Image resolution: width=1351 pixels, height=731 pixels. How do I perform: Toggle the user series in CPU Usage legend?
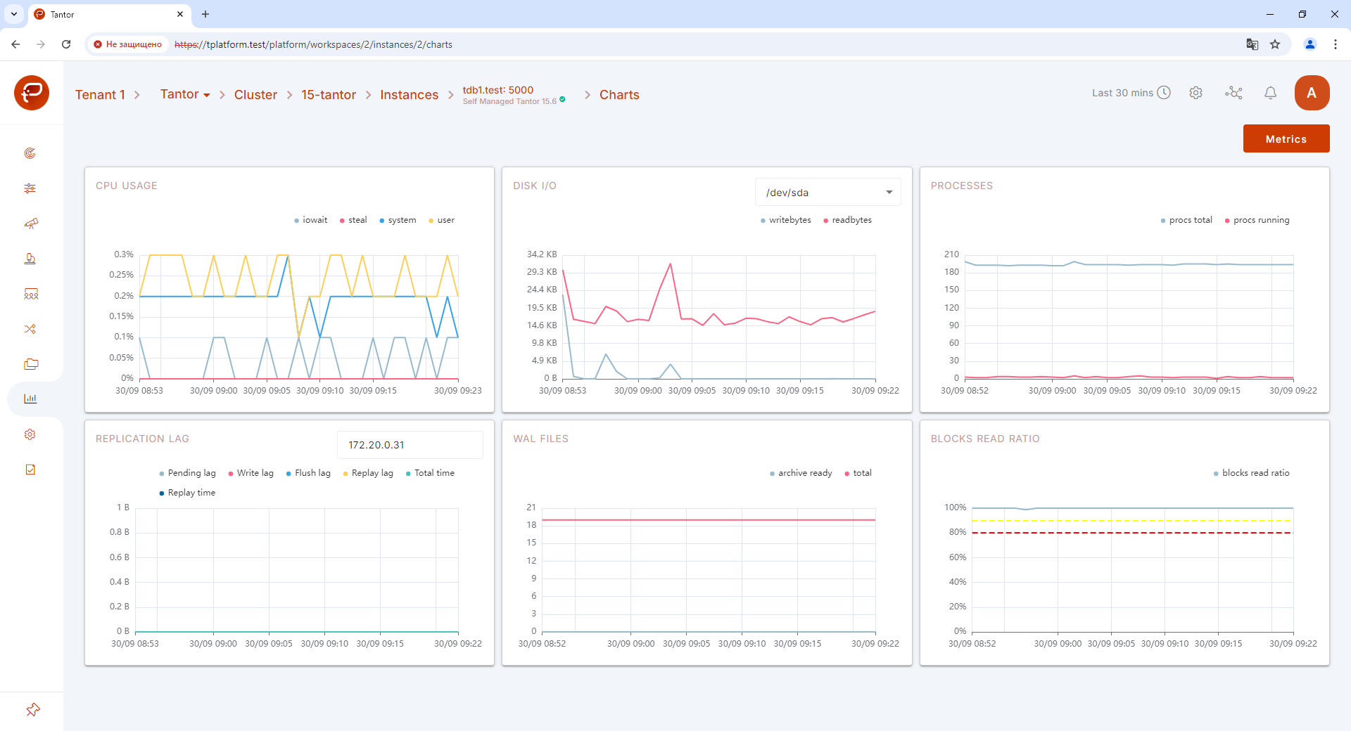pos(442,220)
